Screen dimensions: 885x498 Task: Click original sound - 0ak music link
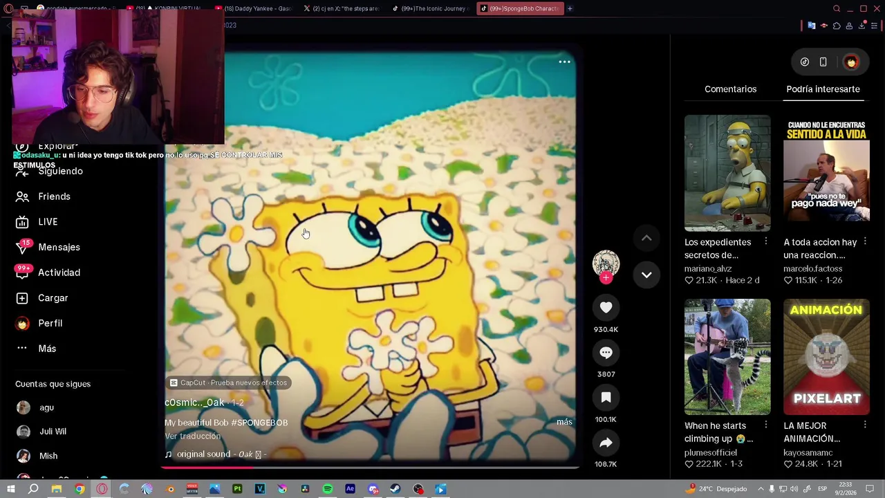click(220, 454)
